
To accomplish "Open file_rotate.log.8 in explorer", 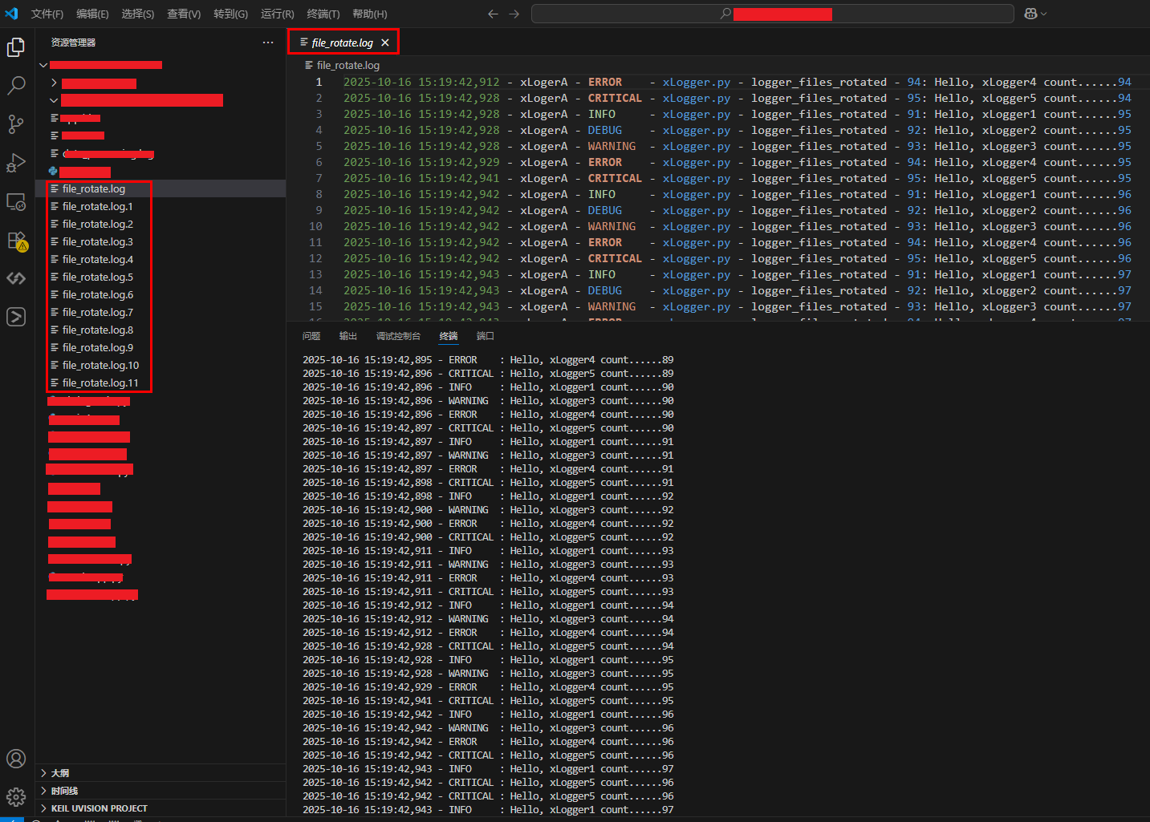I will (161, 330).
